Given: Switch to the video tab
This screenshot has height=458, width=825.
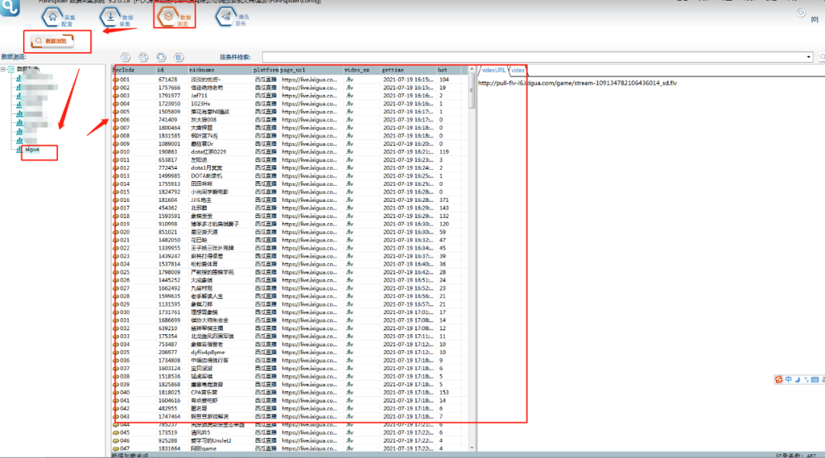Looking at the screenshot, I should pyautogui.click(x=518, y=70).
